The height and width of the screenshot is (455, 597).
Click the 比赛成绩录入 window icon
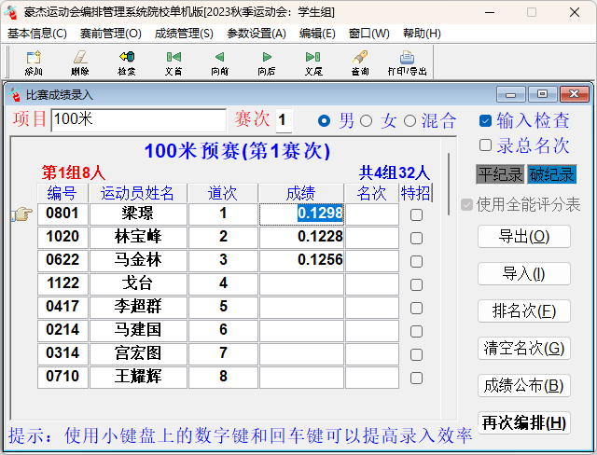point(15,95)
